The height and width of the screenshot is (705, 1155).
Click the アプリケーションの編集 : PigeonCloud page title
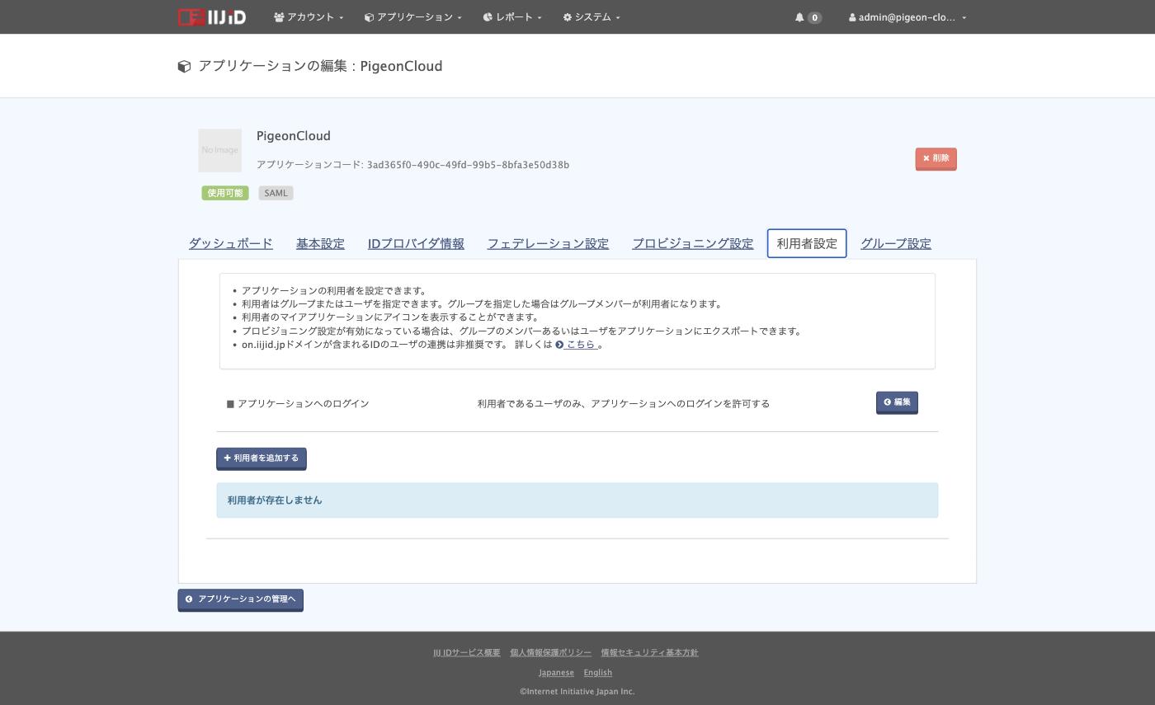[x=320, y=66]
